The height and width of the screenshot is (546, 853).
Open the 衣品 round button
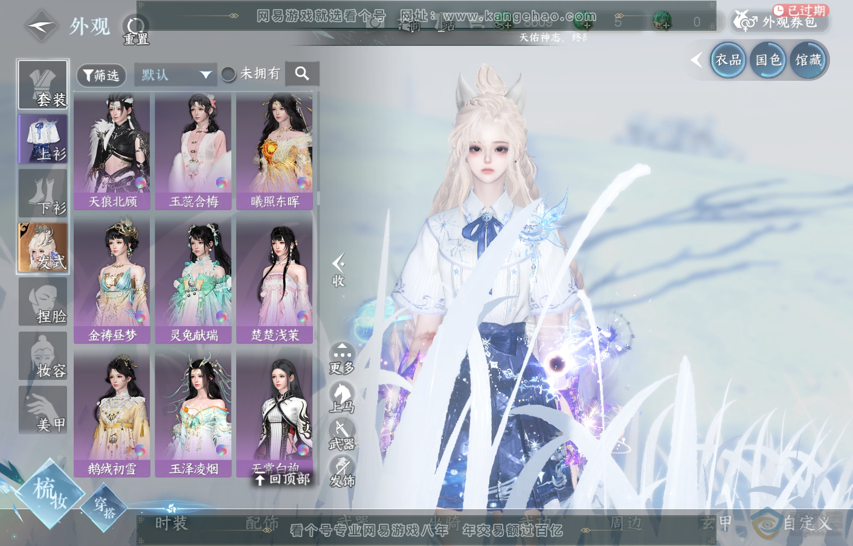pos(729,60)
